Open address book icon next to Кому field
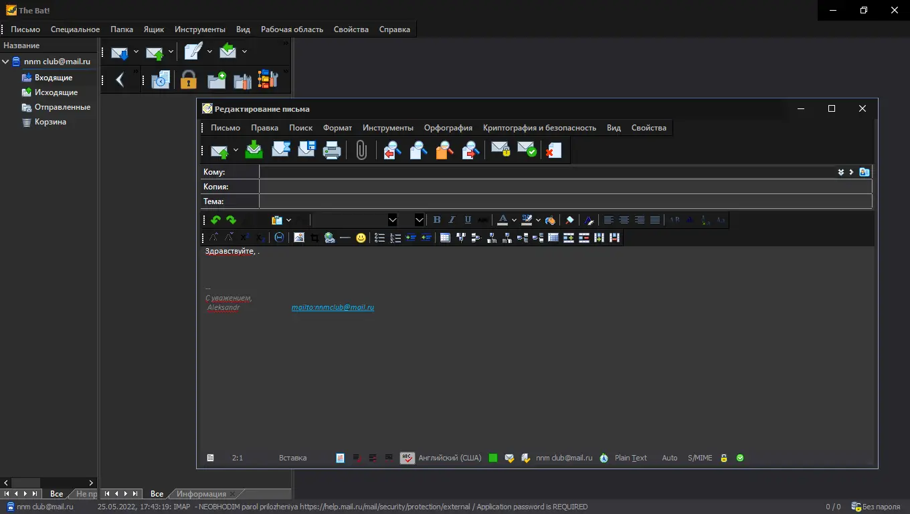This screenshot has width=910, height=514. [x=864, y=172]
